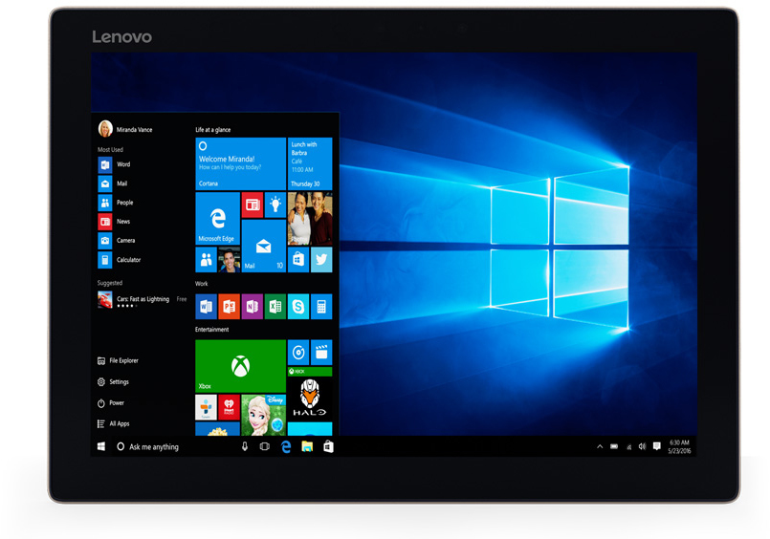
Task: Open Calculator from Most Used list
Action: point(120,259)
